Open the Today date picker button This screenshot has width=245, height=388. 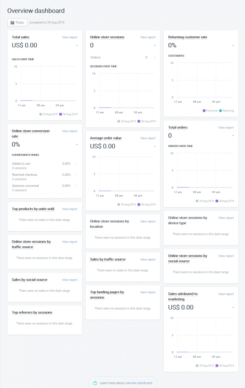[x=17, y=22]
